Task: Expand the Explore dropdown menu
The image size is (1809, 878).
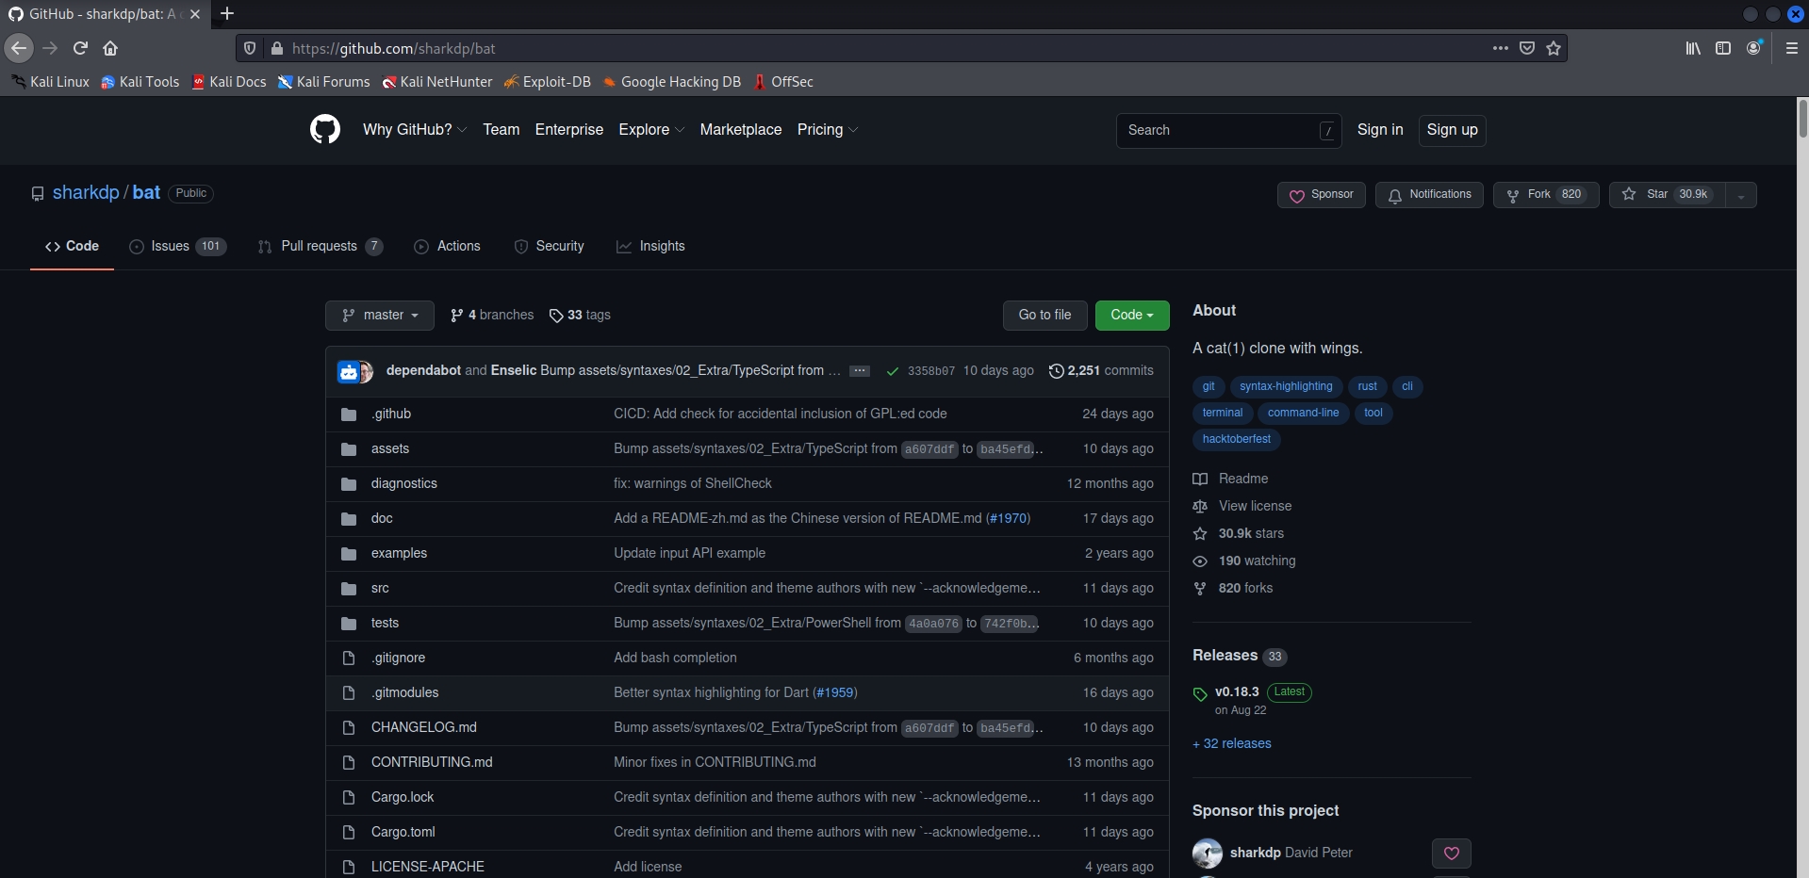Action: 651,130
